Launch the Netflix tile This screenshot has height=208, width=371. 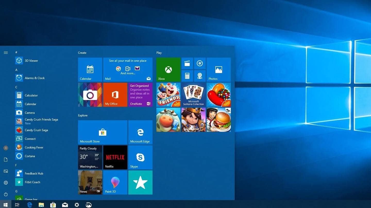point(115,157)
